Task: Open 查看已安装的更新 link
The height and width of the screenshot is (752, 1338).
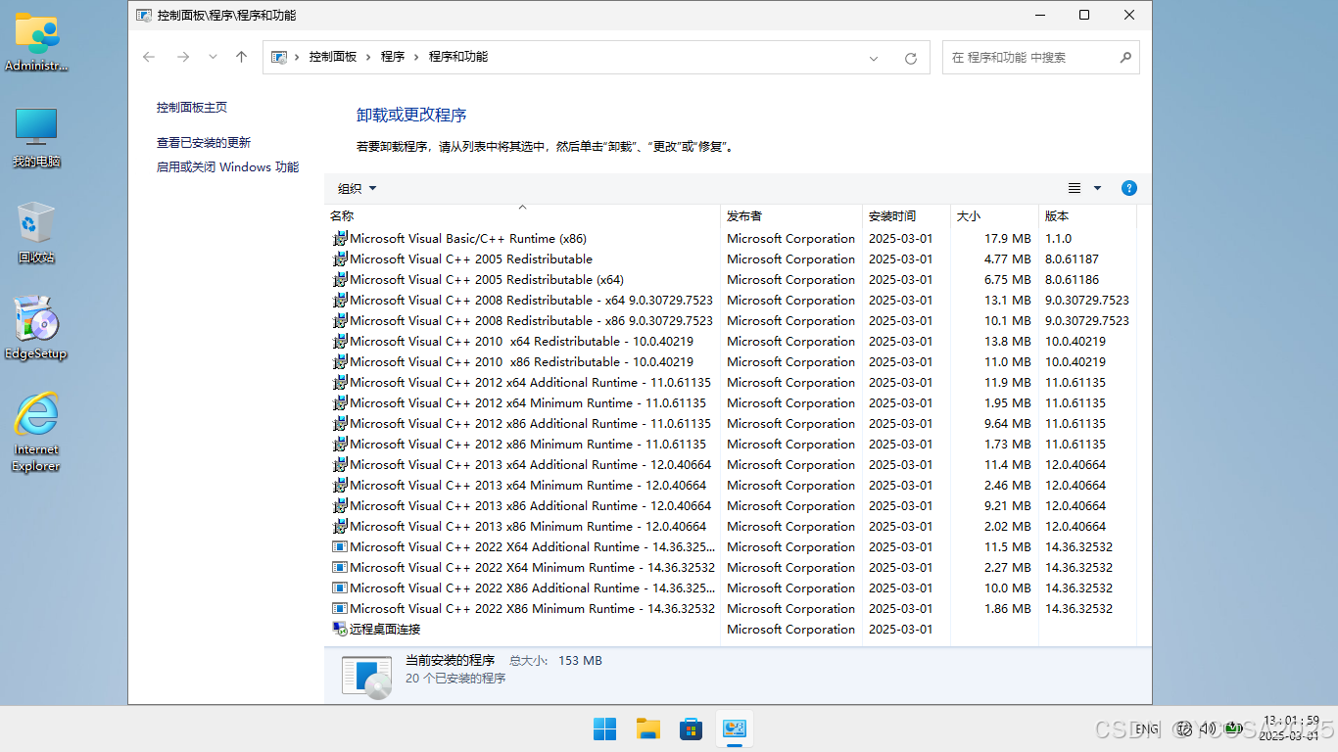Action: point(204,143)
